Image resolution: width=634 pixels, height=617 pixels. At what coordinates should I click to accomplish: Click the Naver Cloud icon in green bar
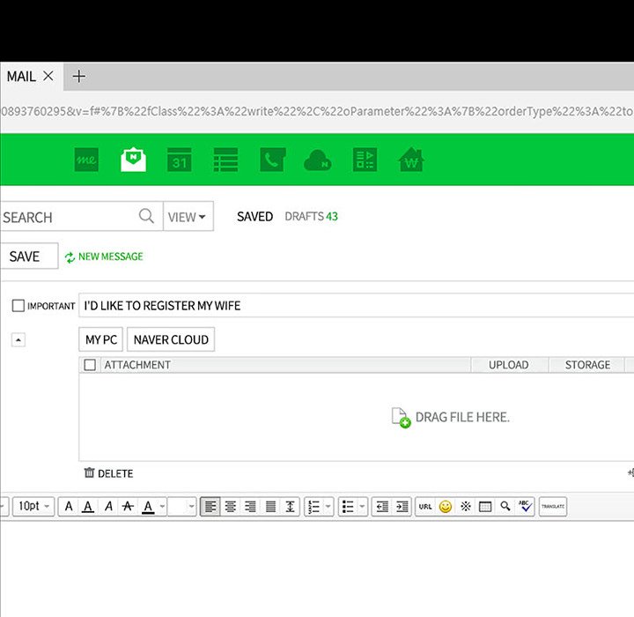click(317, 160)
